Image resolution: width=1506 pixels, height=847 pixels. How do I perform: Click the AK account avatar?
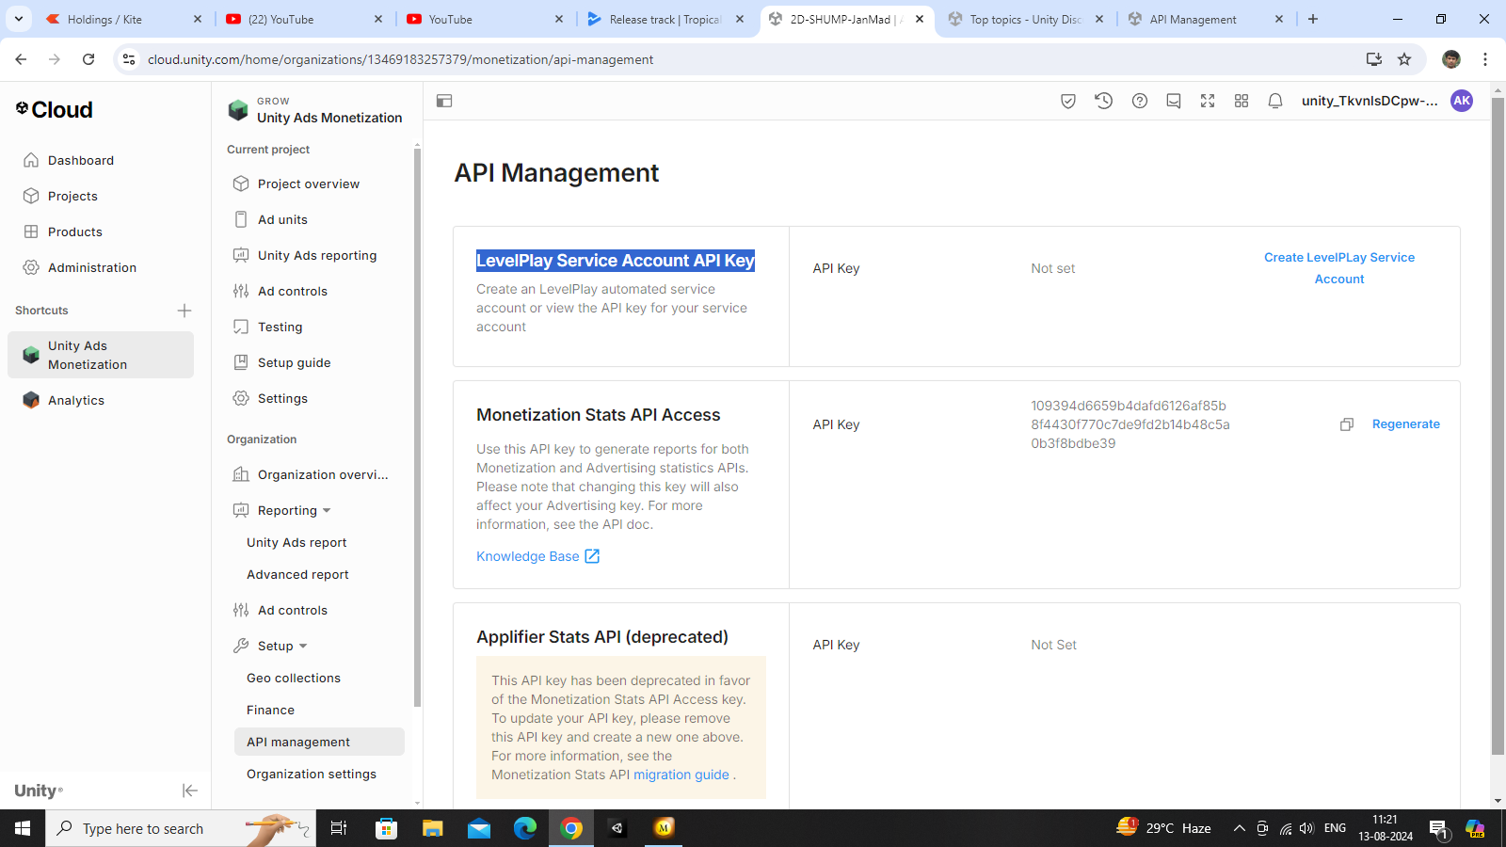click(x=1461, y=101)
